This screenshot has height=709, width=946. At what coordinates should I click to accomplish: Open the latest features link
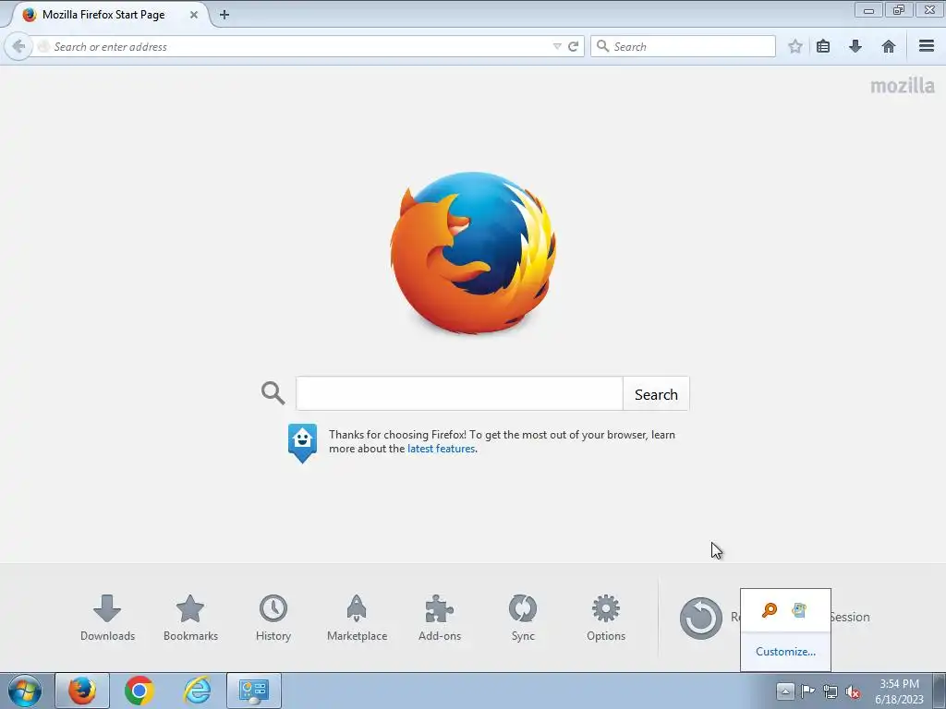tap(441, 449)
